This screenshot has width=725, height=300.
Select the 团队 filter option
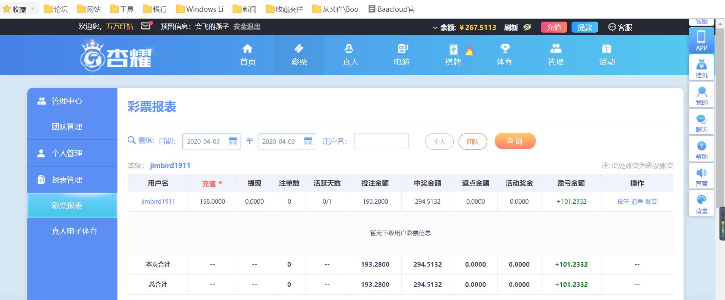[473, 141]
